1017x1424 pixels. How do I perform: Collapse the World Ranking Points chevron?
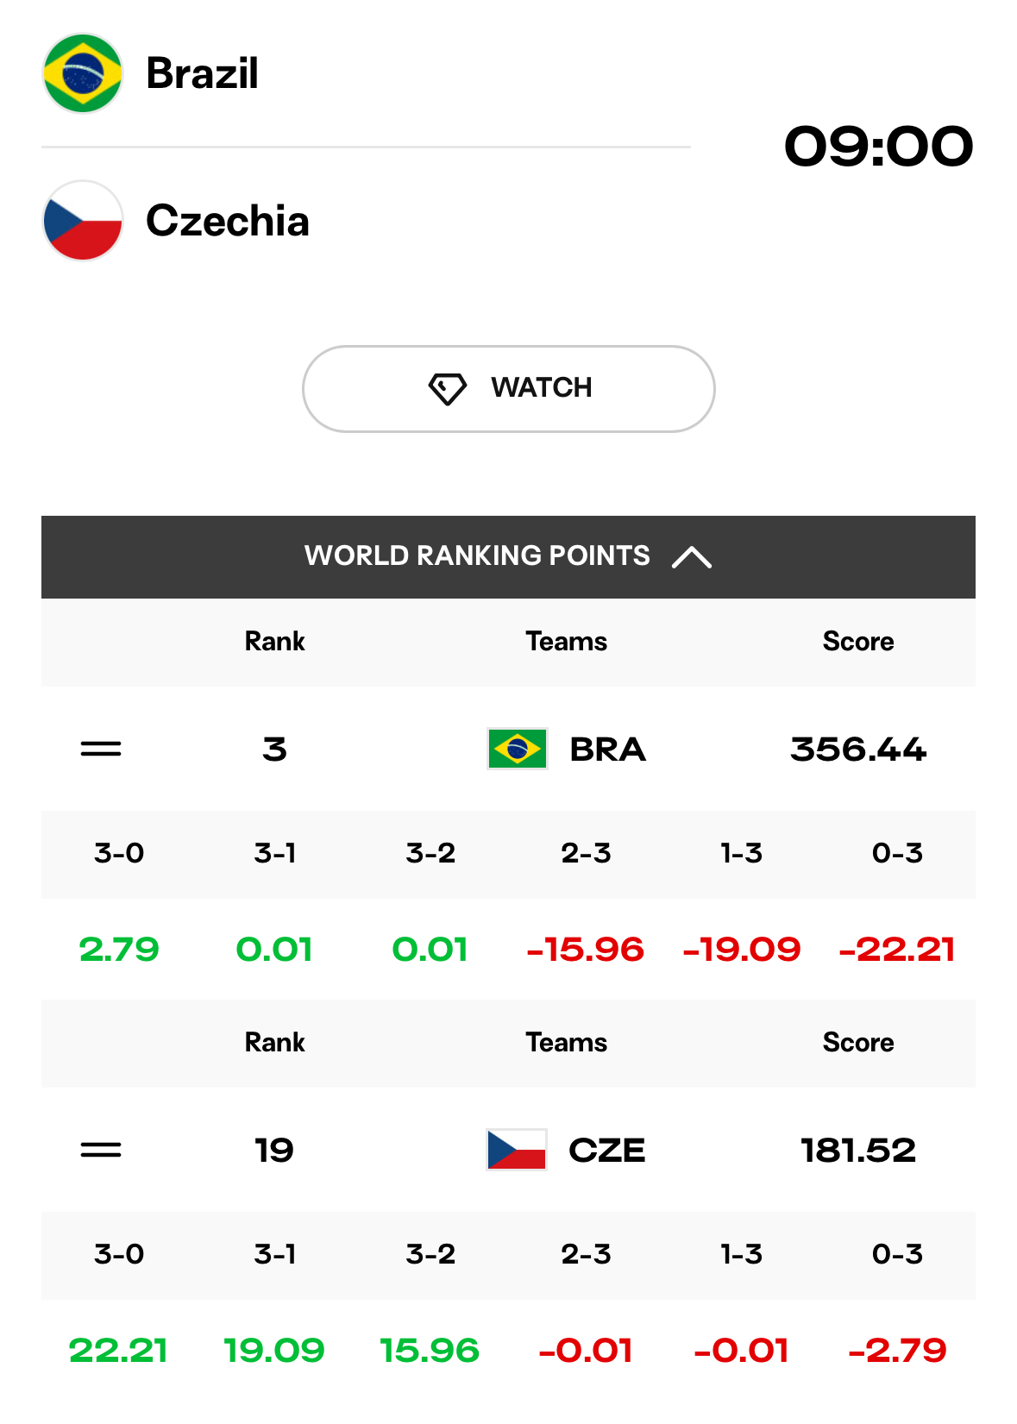[692, 557]
